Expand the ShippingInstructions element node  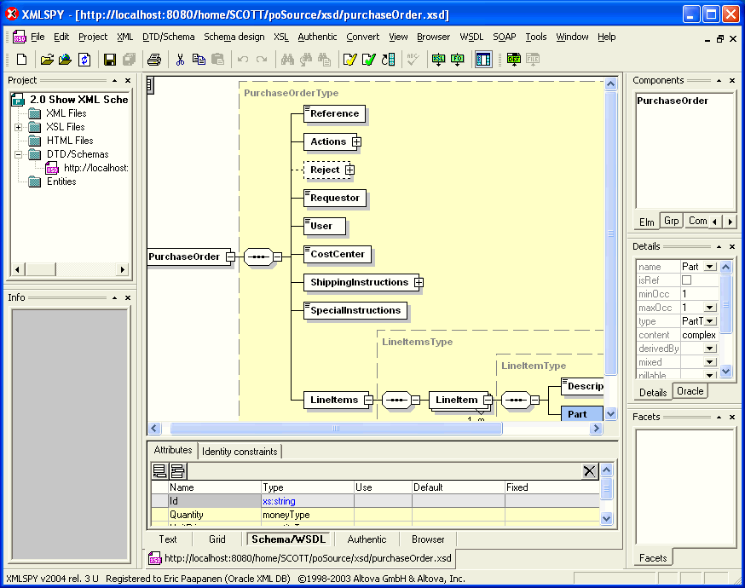pyautogui.click(x=419, y=283)
